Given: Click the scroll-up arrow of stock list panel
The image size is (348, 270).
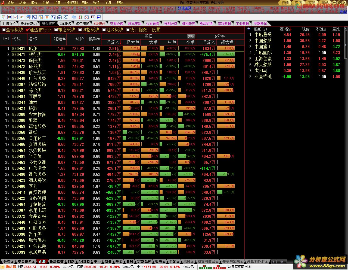Looking at the screenshot, I should [x=346, y=28].
